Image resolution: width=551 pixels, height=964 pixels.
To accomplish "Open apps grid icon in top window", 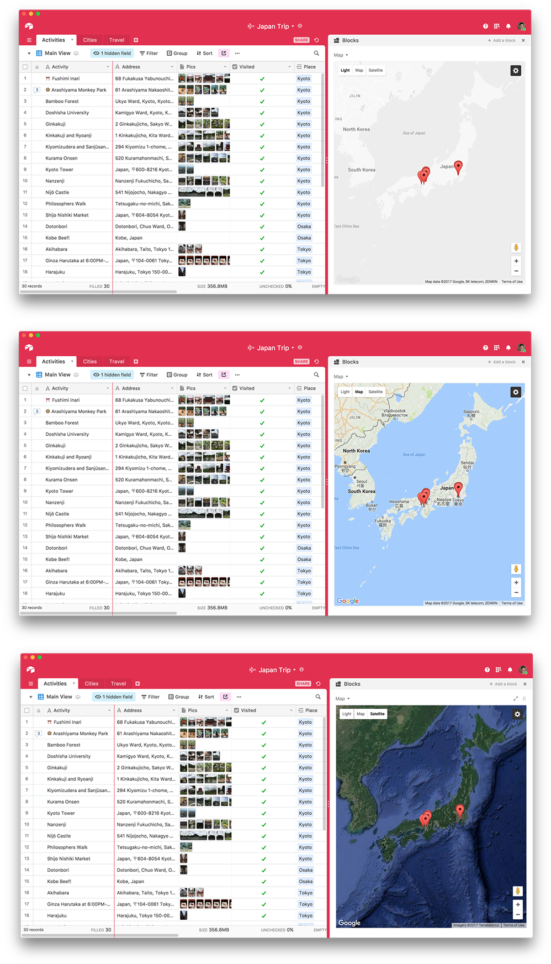I will (496, 26).
